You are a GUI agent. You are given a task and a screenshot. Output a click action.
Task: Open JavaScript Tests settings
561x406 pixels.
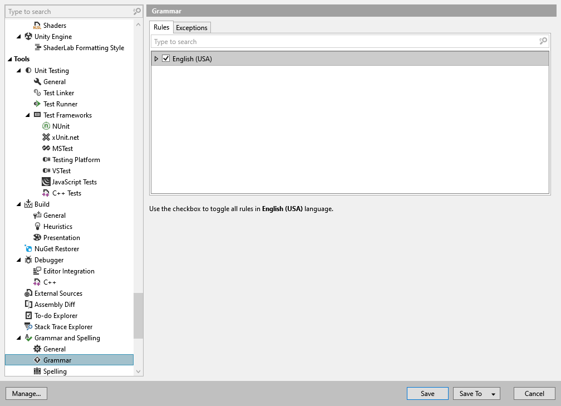tap(47, 182)
